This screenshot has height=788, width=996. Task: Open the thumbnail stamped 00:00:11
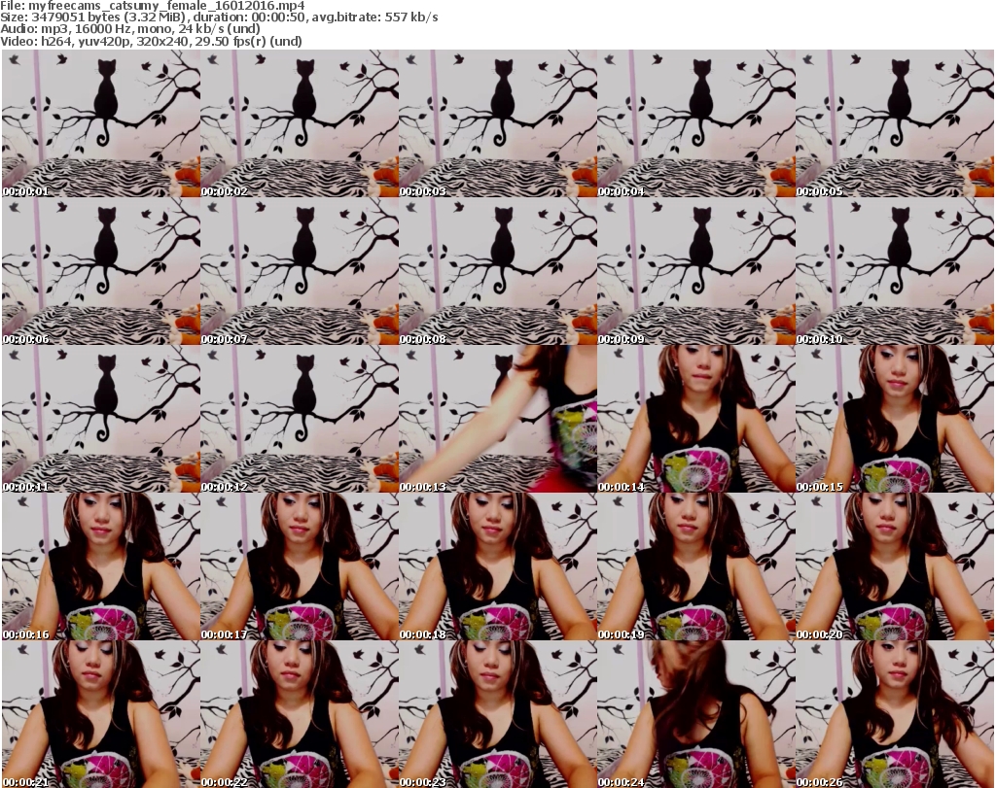pyautogui.click(x=101, y=419)
